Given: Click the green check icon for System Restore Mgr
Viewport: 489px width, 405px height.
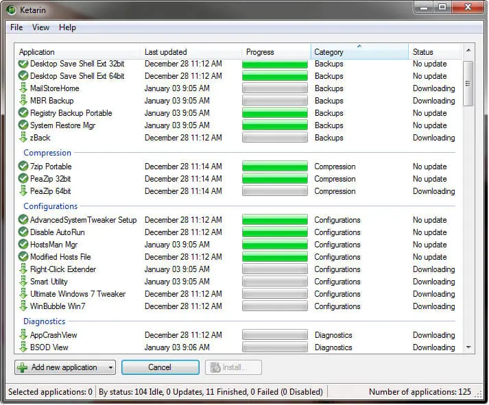Looking at the screenshot, I should point(23,125).
